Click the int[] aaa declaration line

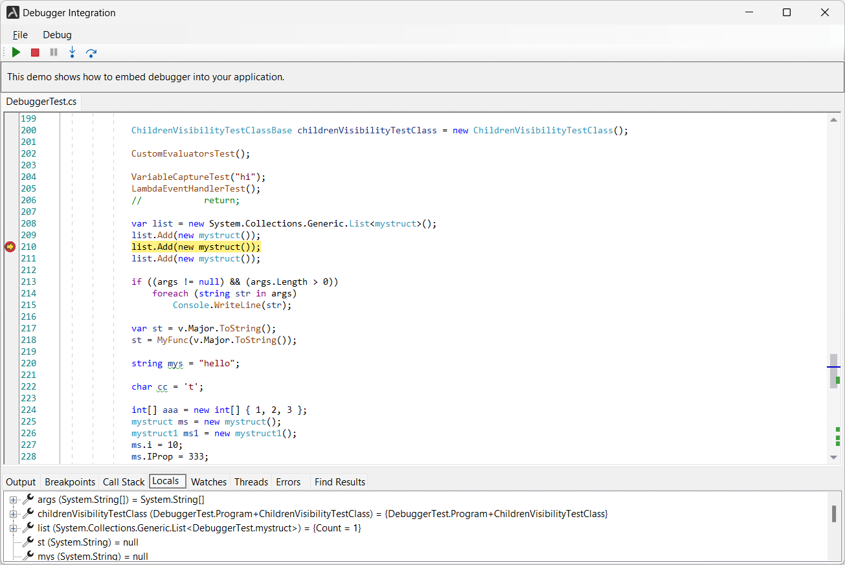219,410
